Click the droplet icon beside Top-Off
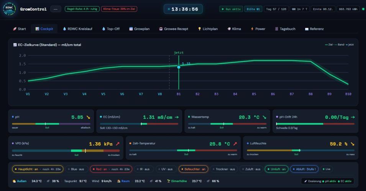 tap(103, 29)
